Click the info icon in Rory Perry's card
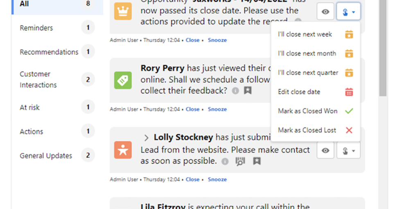 pyautogui.click(x=235, y=91)
